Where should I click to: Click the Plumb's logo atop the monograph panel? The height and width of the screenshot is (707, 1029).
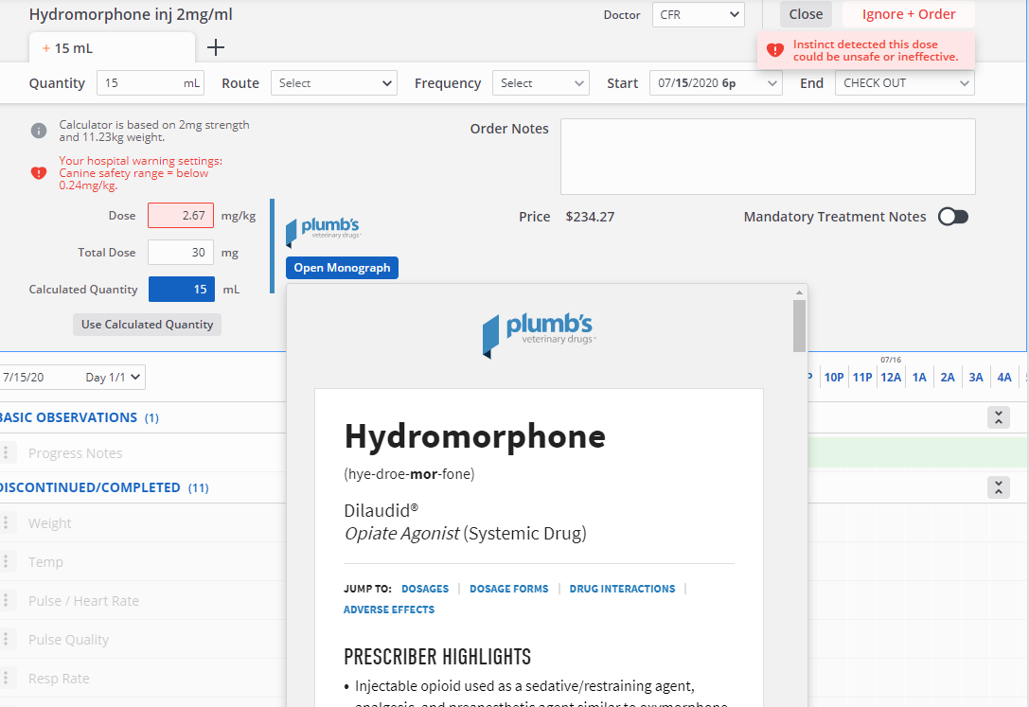tap(539, 335)
